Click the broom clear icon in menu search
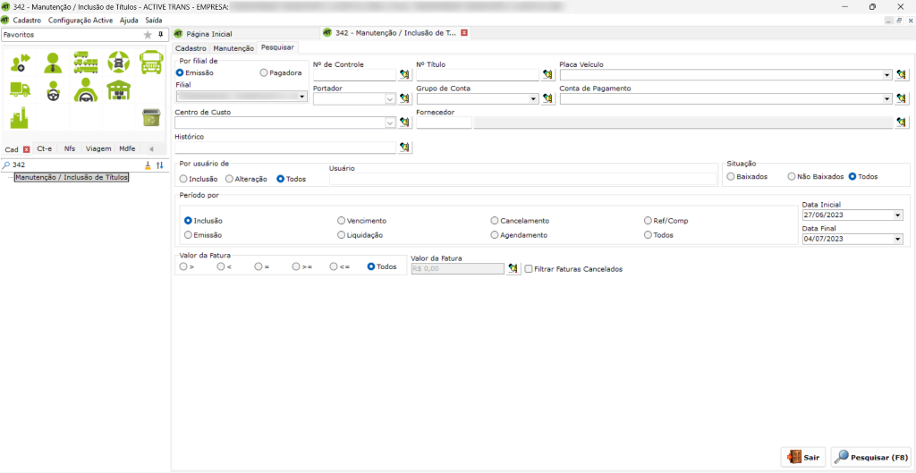The width and height of the screenshot is (916, 473). pyautogui.click(x=148, y=165)
